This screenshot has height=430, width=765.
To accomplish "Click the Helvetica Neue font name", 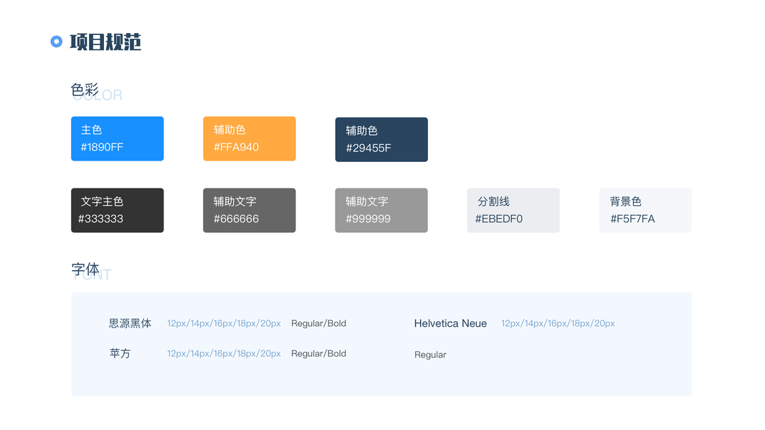I will tap(450, 323).
